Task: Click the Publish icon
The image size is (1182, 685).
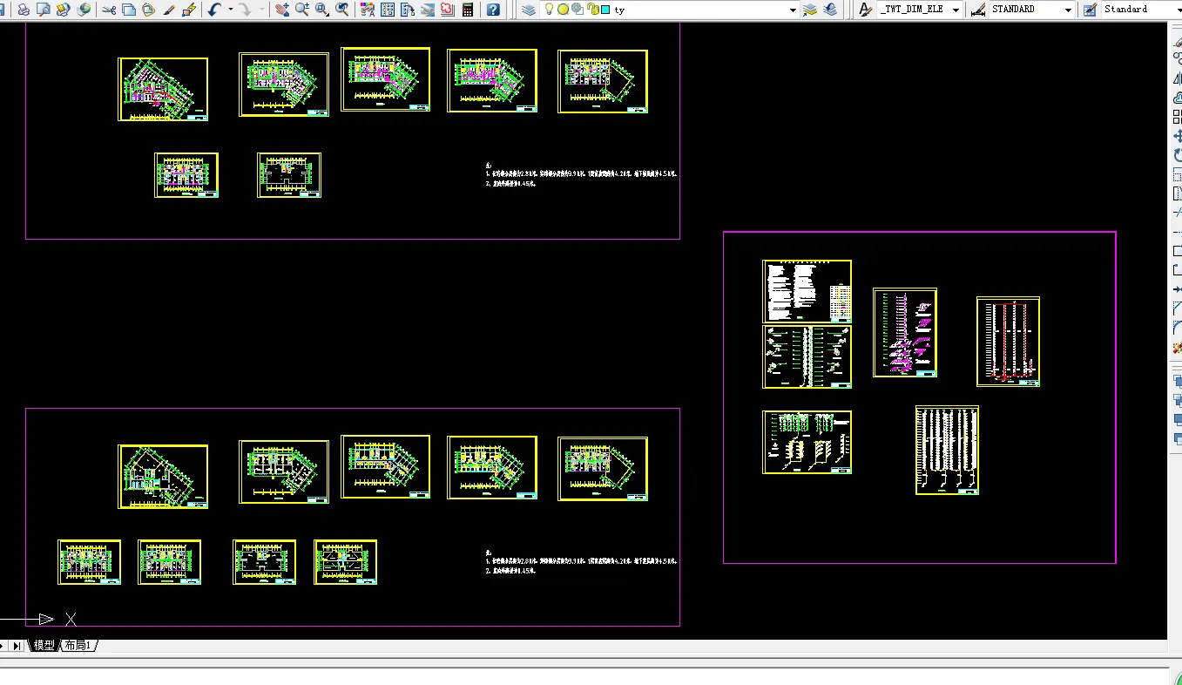Action: [x=64, y=10]
